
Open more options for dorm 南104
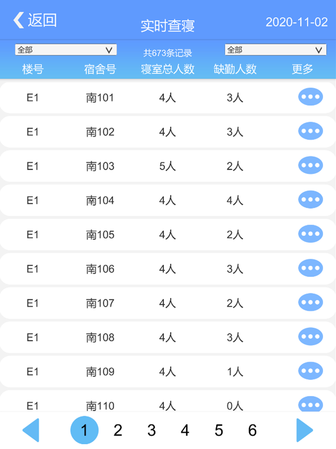click(x=310, y=200)
